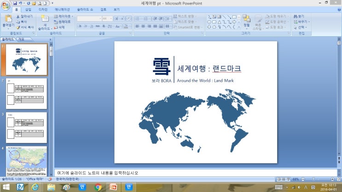The image size is (342, 192).
Task: Center align text
Action: coord(143,26)
